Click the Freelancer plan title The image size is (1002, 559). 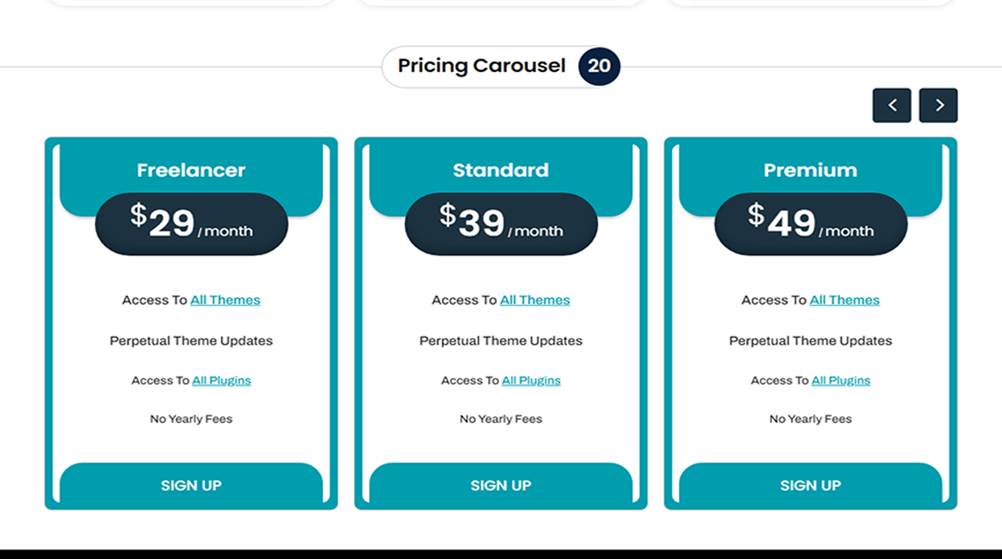coord(191,170)
